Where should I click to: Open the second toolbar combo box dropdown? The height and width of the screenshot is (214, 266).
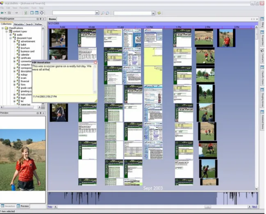pos(153,13)
